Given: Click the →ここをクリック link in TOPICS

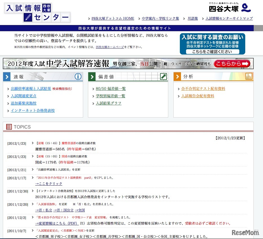Looking at the screenshot, I should pyautogui.click(x=49, y=184).
